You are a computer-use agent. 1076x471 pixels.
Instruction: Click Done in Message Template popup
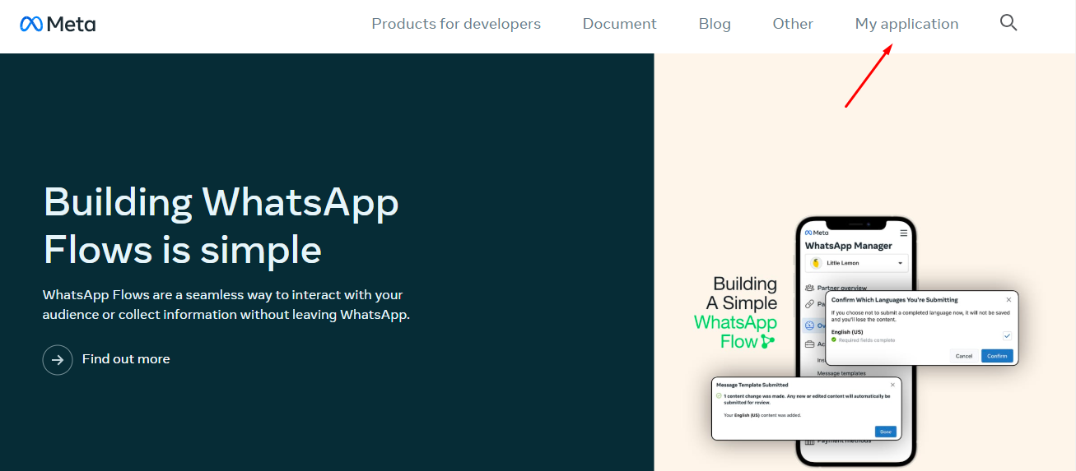(885, 432)
